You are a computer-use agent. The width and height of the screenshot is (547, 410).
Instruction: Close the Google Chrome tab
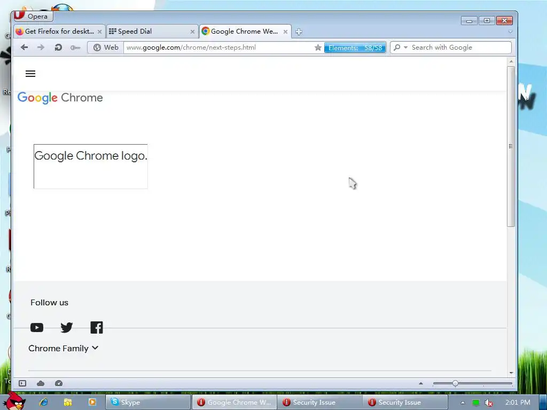(x=285, y=31)
